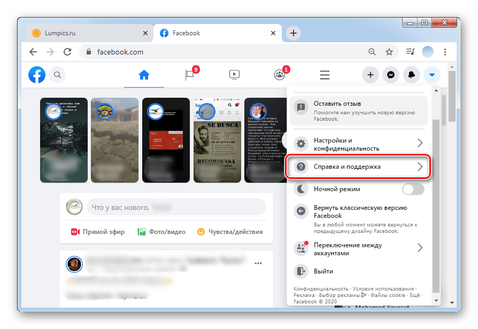Click the Create plus icon
The width and height of the screenshot is (478, 329).
(x=371, y=75)
